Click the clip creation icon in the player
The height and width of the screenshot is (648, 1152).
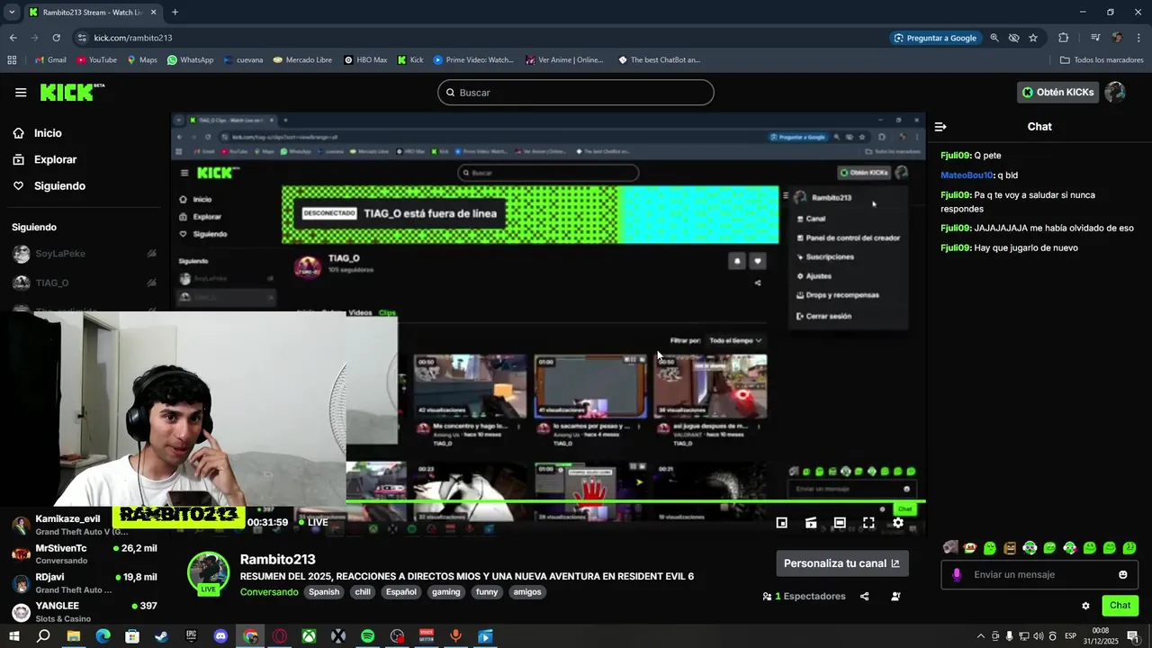click(x=811, y=523)
